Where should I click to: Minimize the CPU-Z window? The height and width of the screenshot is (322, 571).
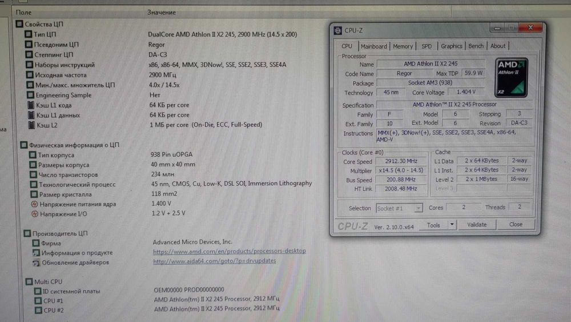point(497,28)
